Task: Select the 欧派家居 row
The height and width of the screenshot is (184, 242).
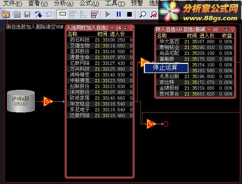Action: tap(100, 98)
